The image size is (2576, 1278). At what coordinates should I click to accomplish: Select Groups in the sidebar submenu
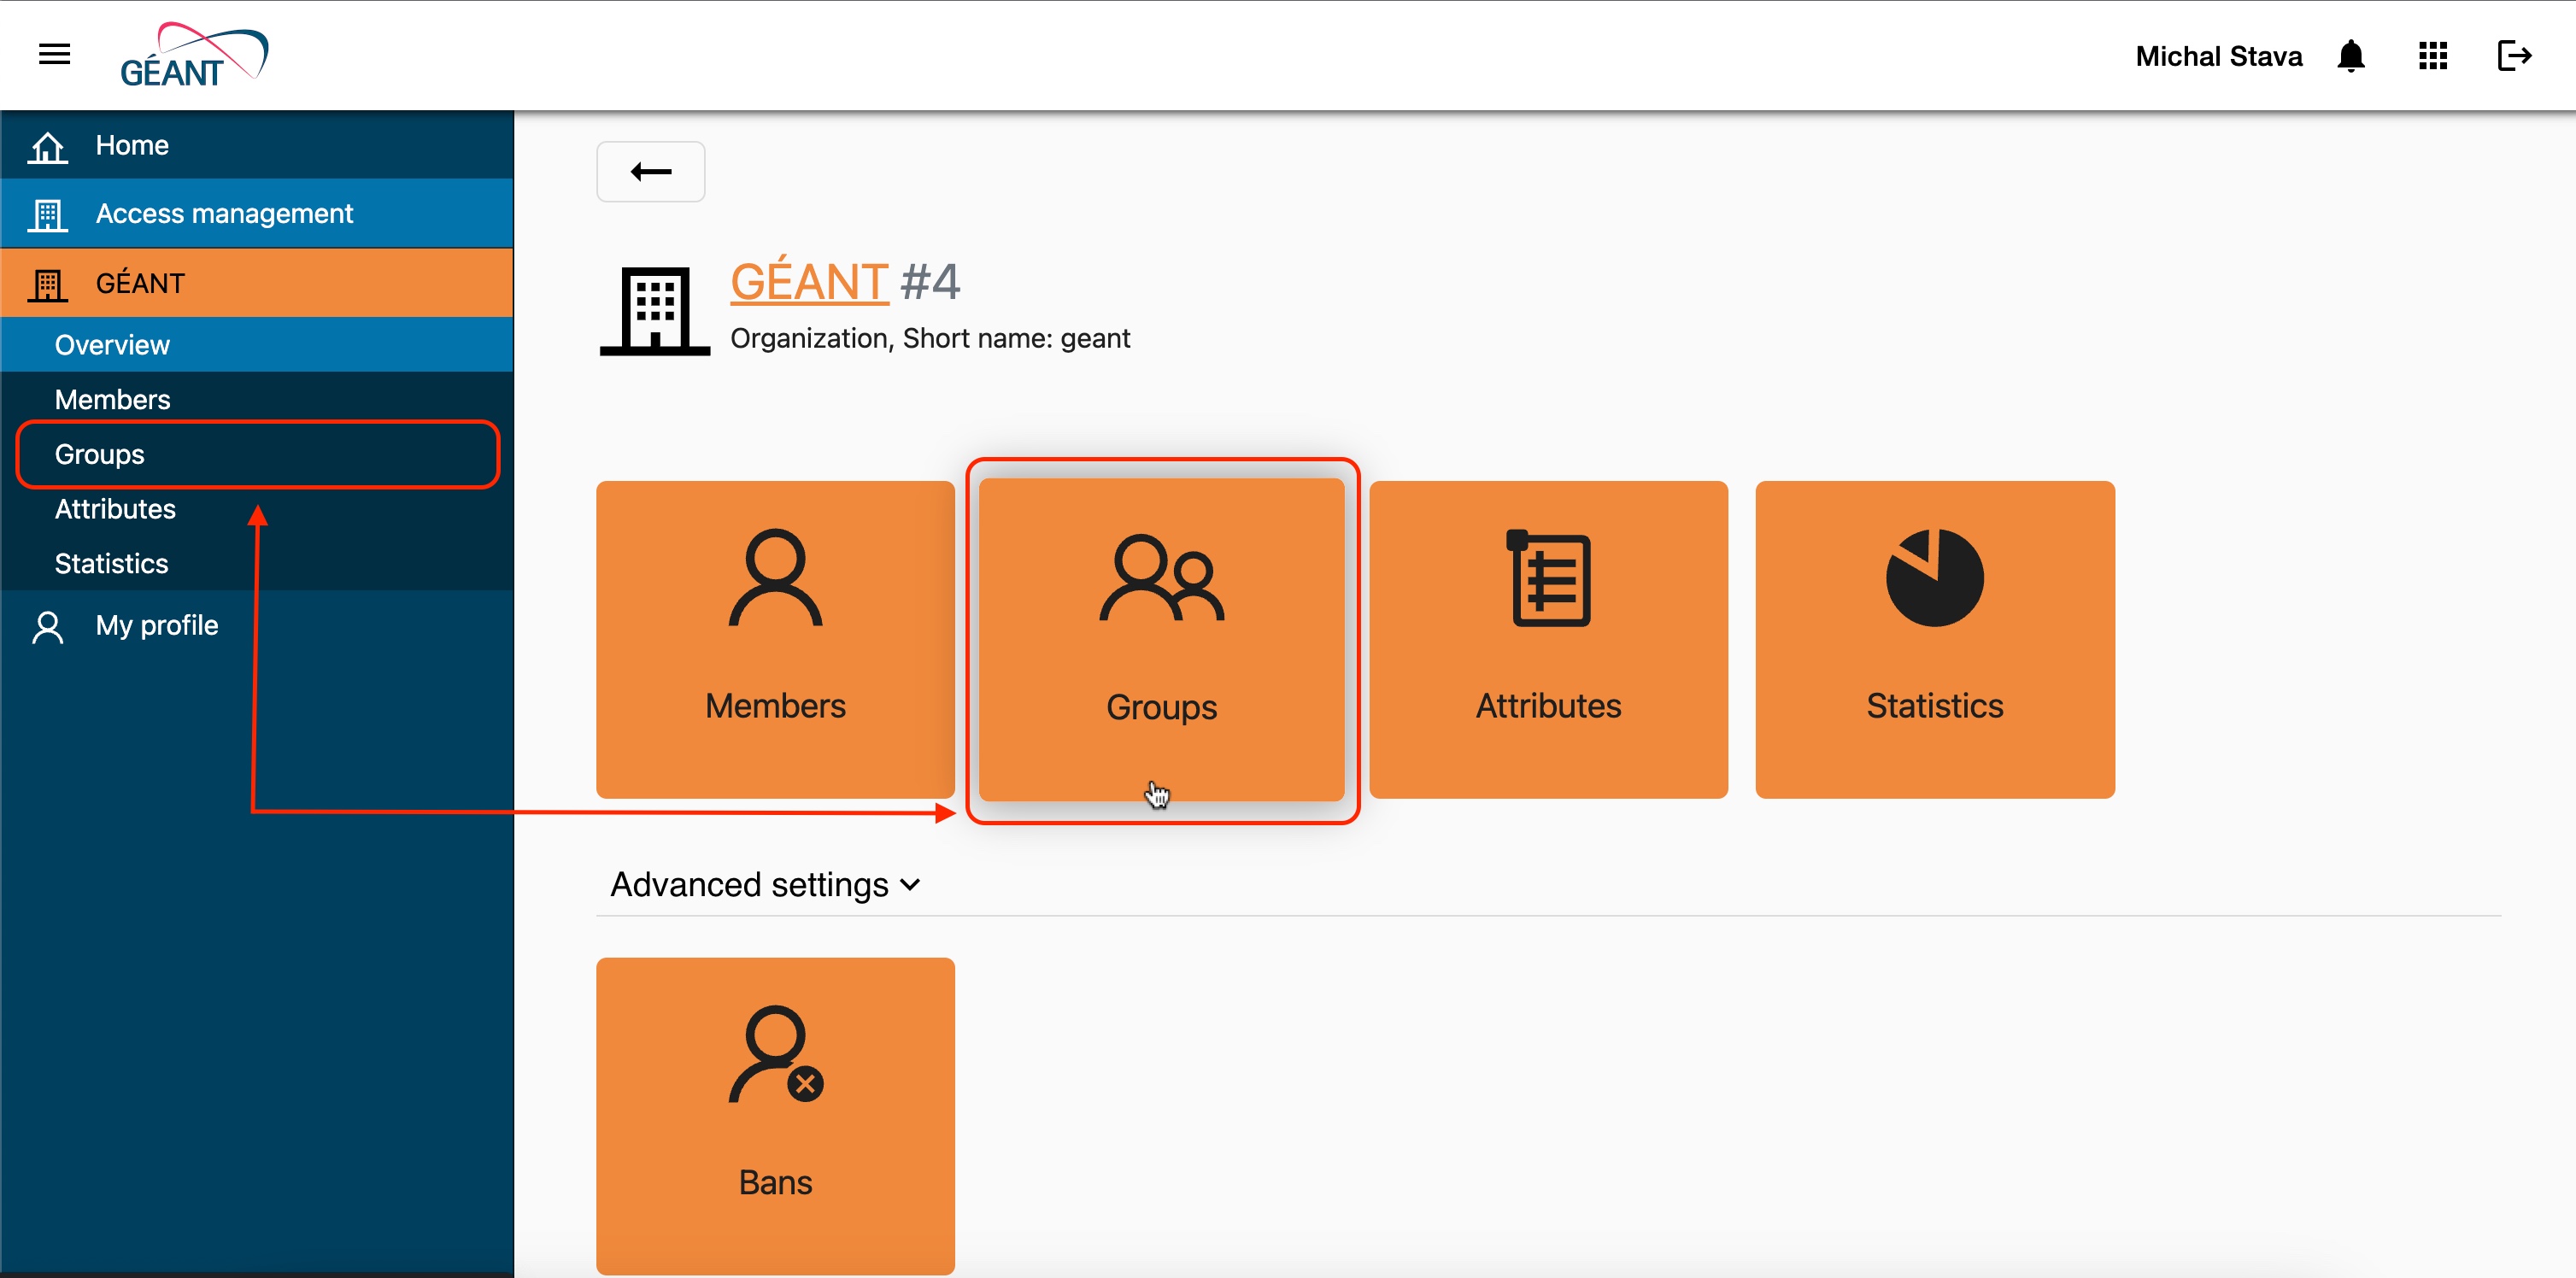tap(257, 455)
